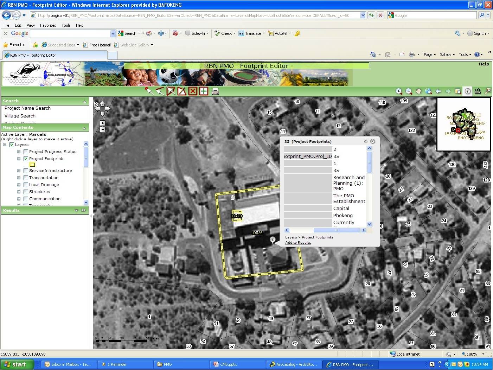
Task: Select the Identify info tool
Action: coord(468,91)
